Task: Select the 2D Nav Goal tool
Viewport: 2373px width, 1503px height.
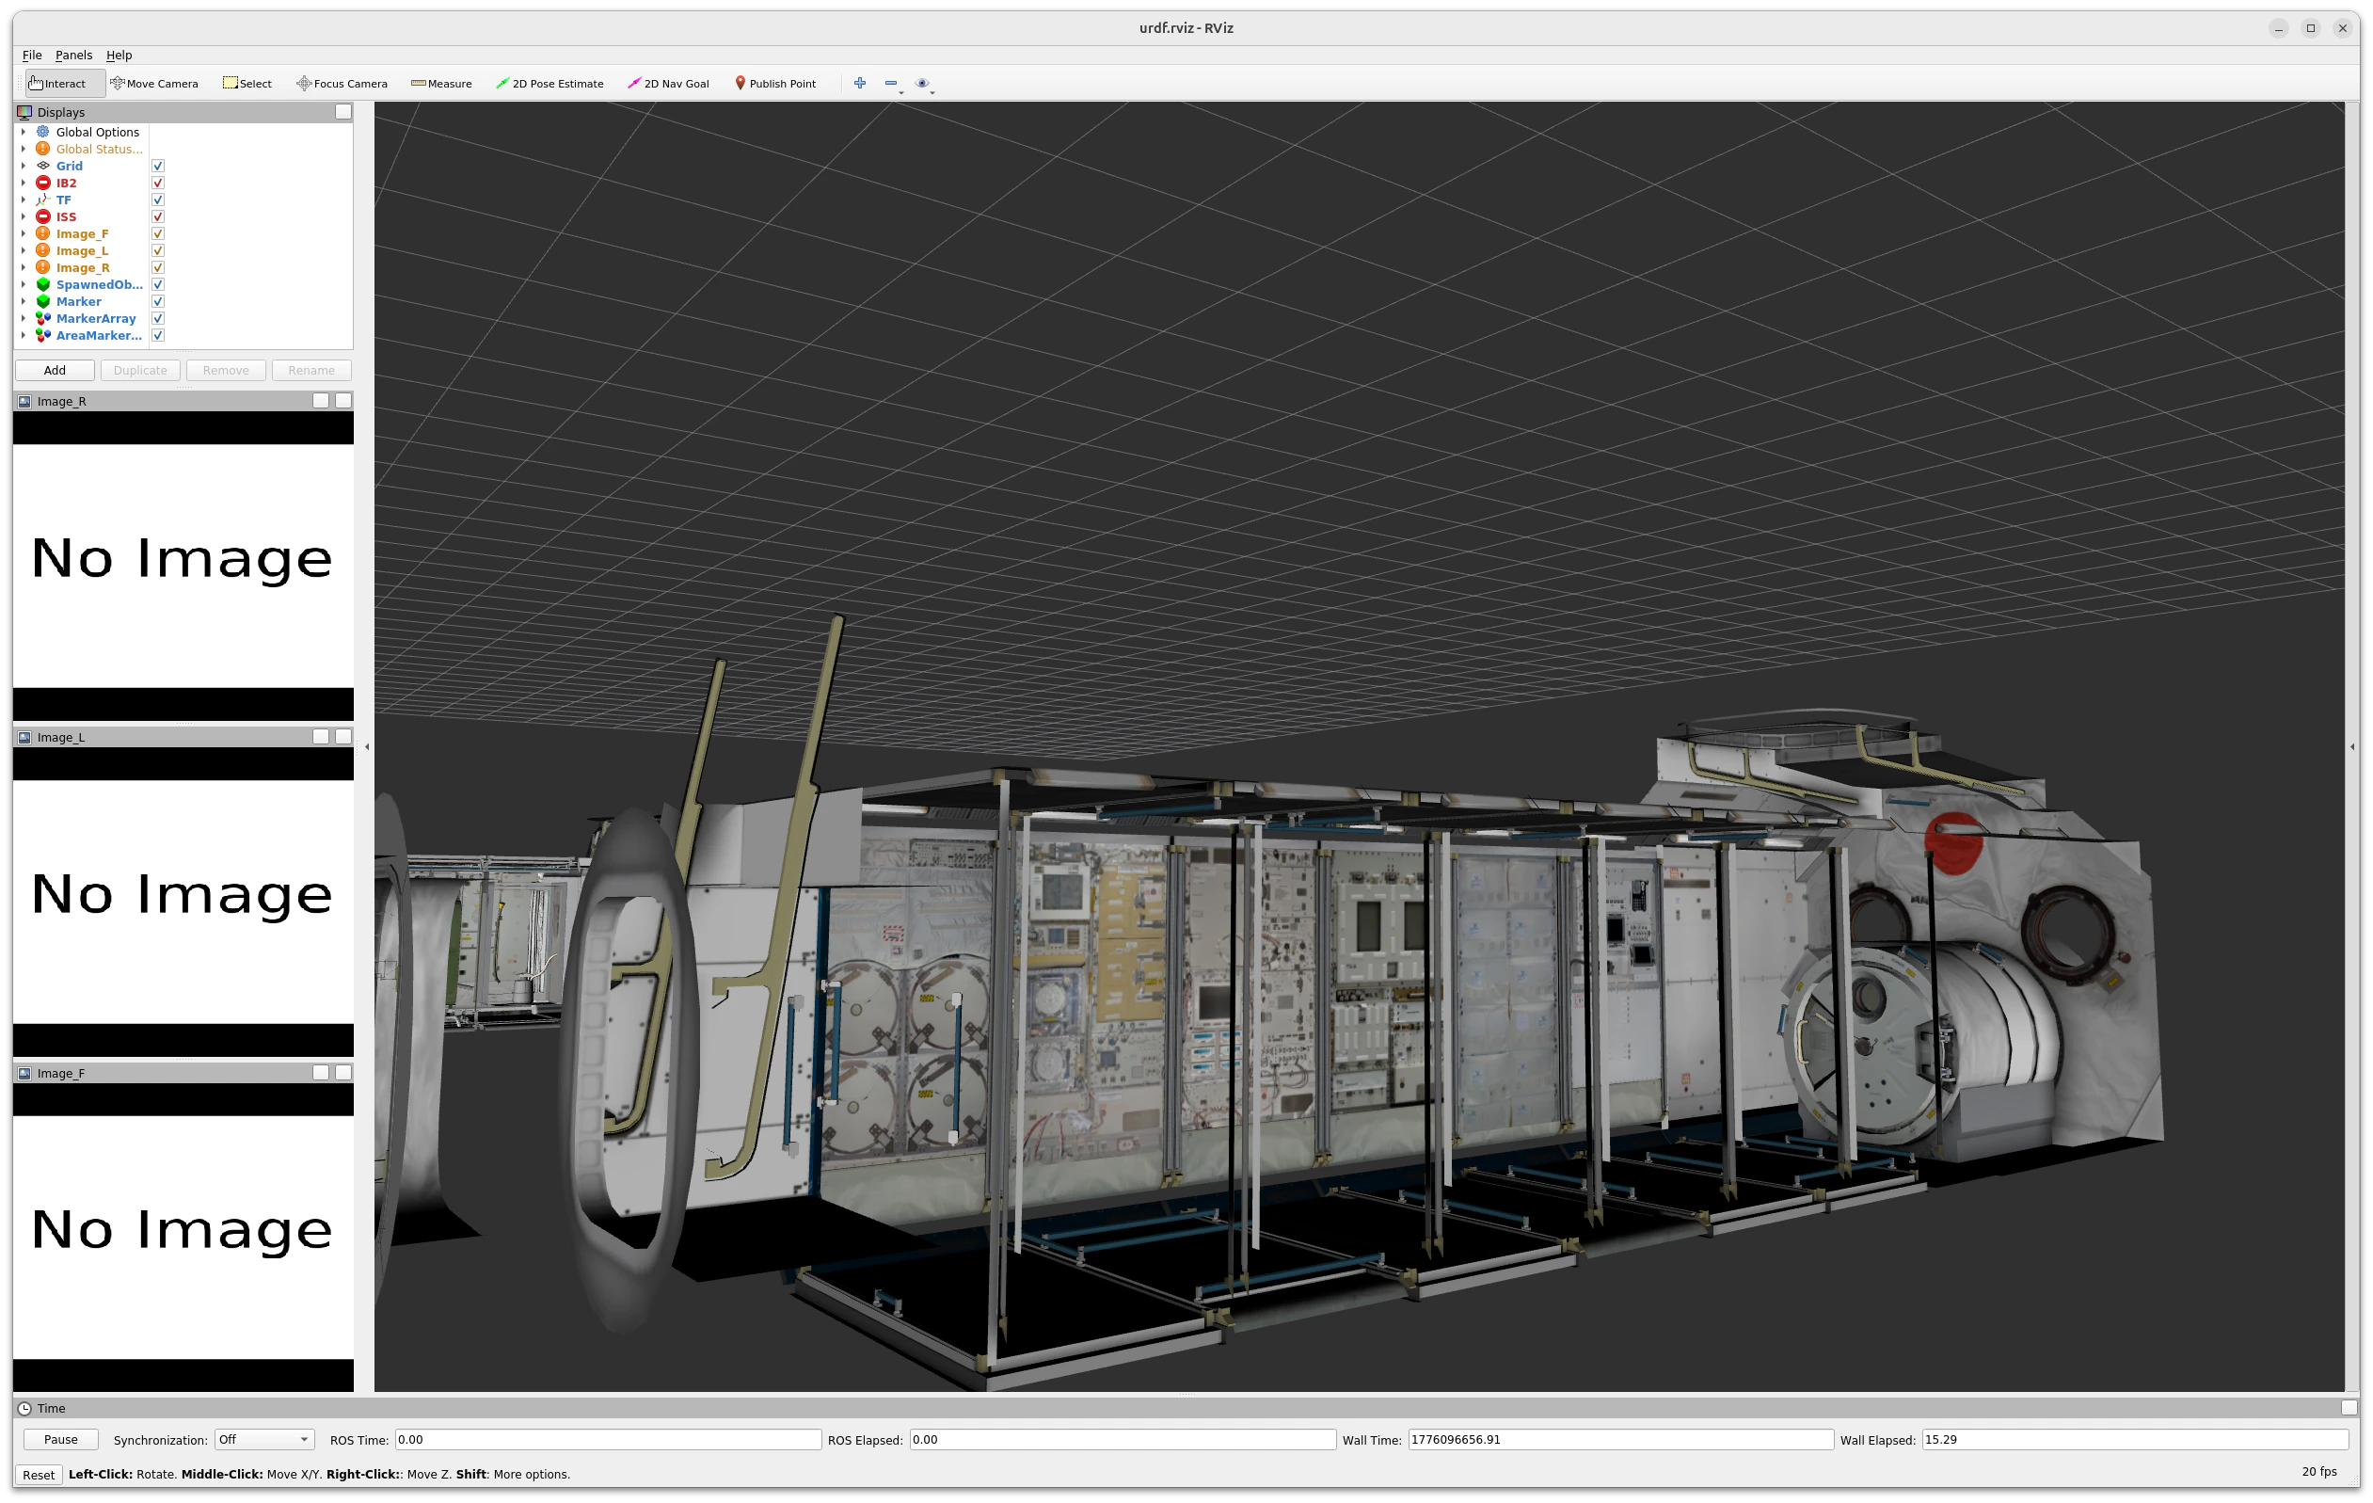Action: [668, 84]
